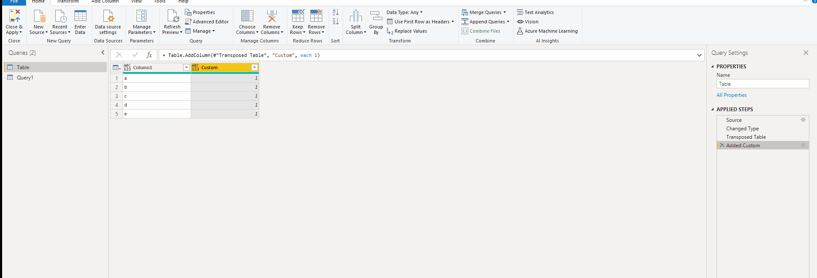Open the File tab

coord(14,2)
